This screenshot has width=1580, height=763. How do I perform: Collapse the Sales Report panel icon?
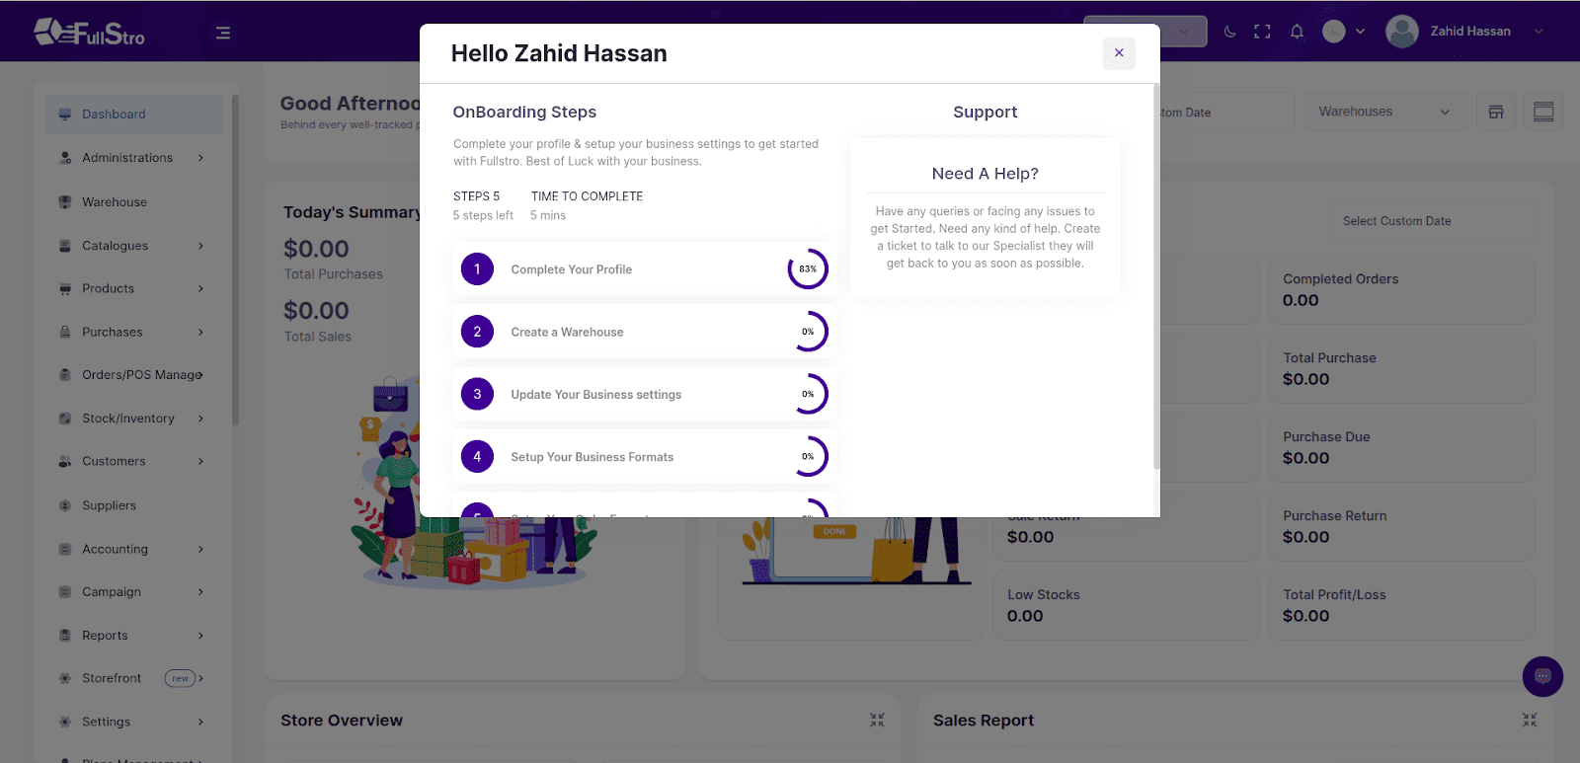click(x=1530, y=721)
